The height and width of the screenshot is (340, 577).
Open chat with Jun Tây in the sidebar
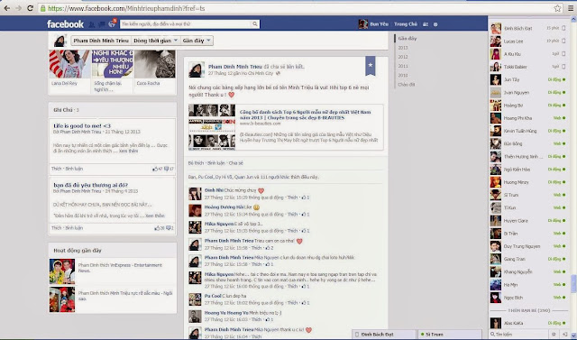click(x=528, y=79)
